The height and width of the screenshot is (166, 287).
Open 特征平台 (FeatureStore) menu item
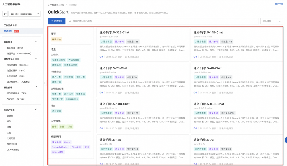pyautogui.click(x=19, y=54)
